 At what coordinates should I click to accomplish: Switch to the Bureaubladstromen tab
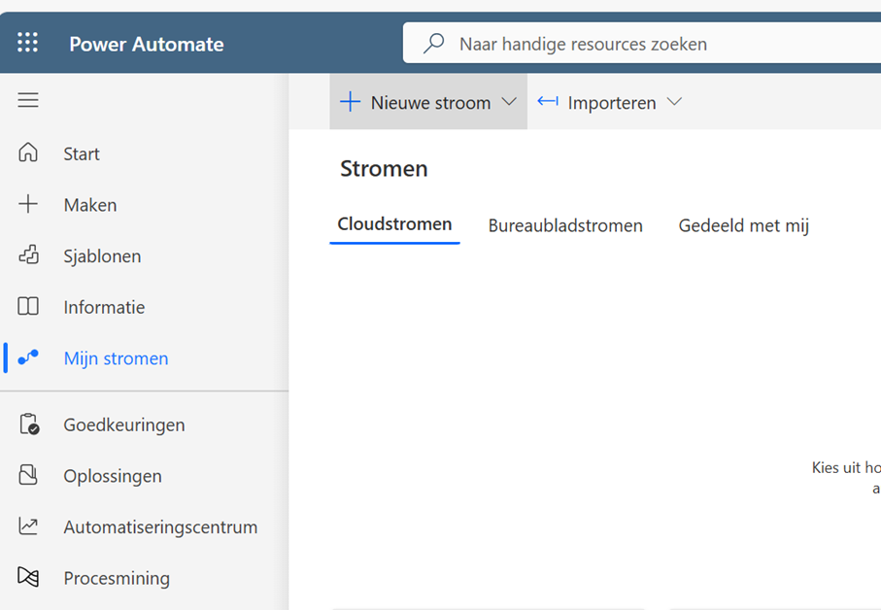[x=565, y=225]
